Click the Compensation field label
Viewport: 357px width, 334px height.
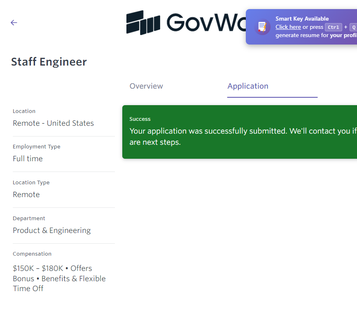32,254
